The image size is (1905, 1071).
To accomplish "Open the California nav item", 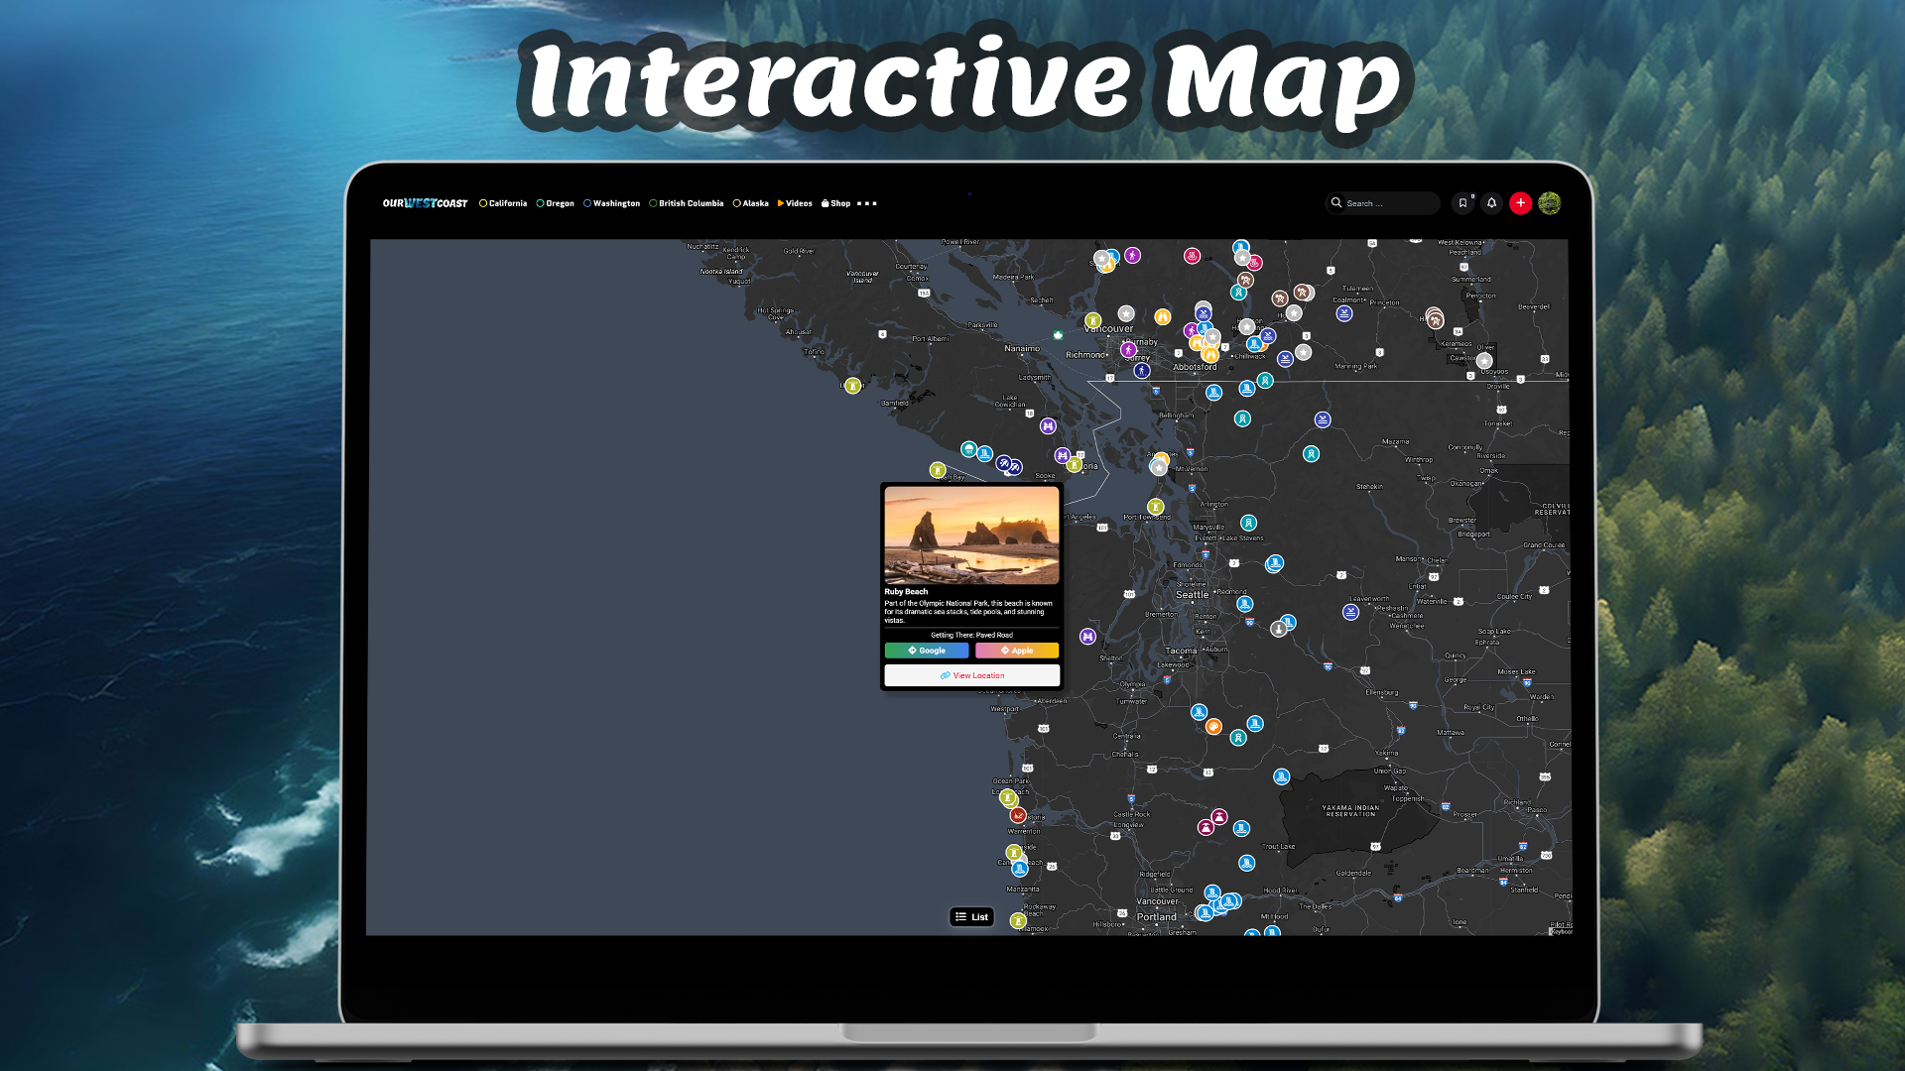I will tap(503, 203).
